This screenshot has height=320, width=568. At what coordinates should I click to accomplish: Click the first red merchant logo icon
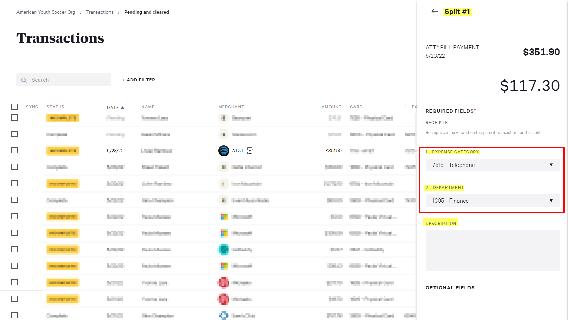click(x=224, y=283)
